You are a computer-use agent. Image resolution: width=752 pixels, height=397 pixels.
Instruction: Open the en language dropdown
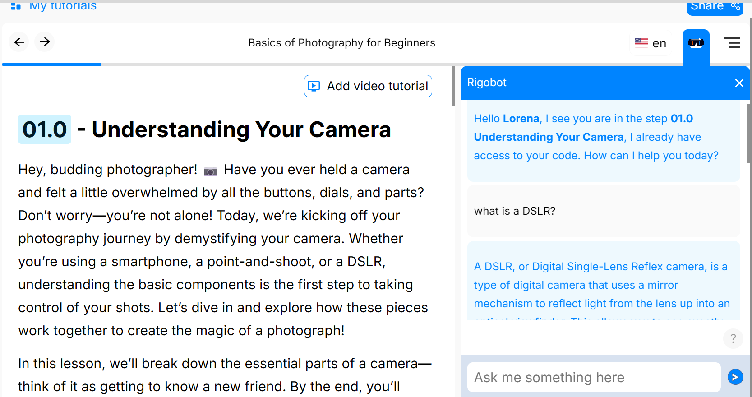pos(659,43)
